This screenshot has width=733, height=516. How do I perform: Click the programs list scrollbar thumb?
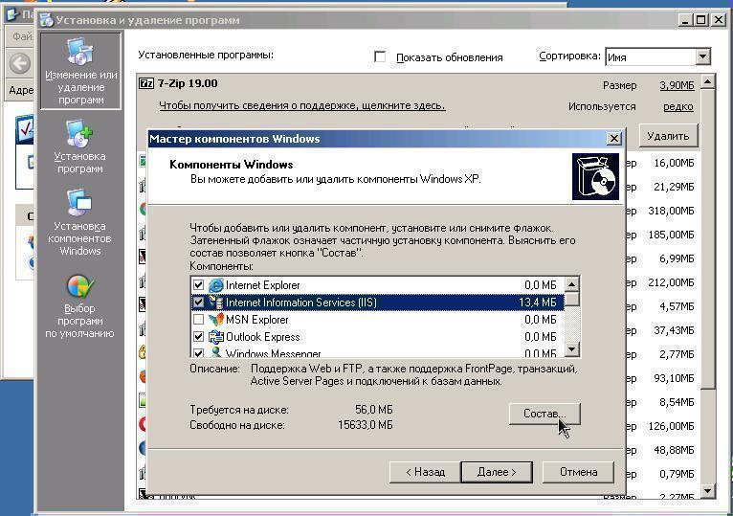(708, 238)
